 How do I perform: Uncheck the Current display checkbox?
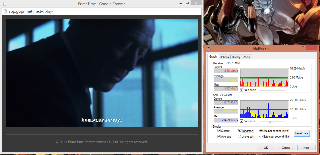(223, 131)
